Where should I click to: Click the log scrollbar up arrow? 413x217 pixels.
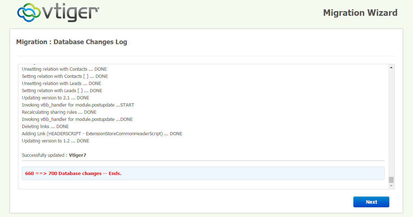(x=391, y=67)
